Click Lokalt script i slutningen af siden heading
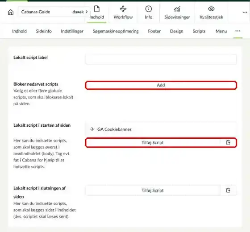This screenshot has height=232, width=250. click(x=39, y=192)
